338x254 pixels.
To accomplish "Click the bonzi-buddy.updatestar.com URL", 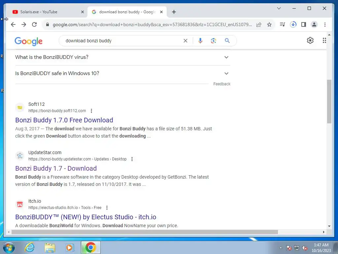I will click(77, 159).
